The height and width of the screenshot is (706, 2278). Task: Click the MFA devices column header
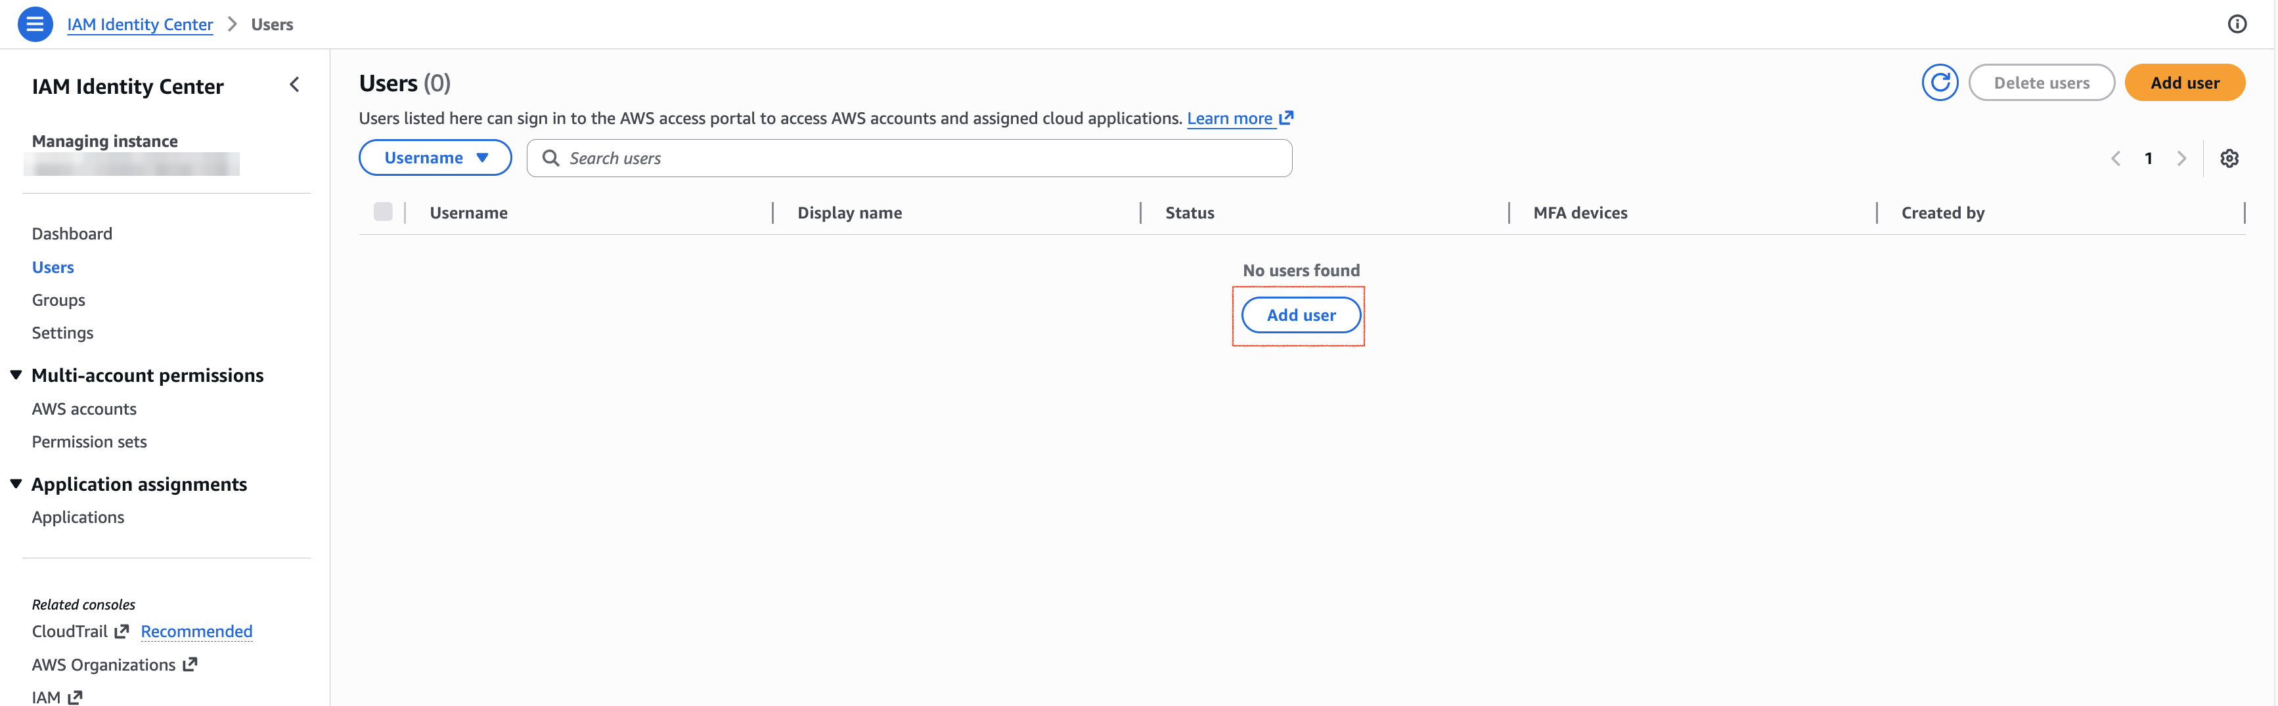click(x=1580, y=212)
